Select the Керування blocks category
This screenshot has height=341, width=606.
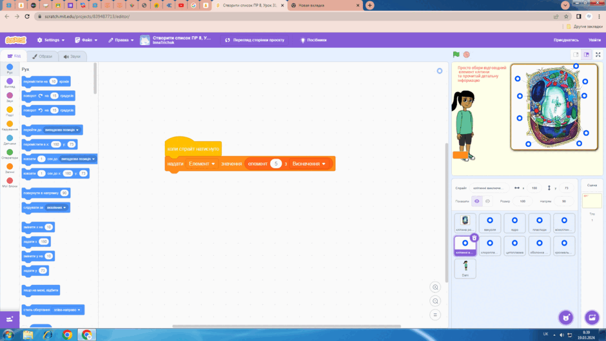click(x=10, y=126)
